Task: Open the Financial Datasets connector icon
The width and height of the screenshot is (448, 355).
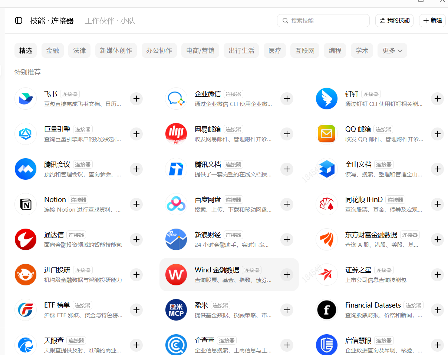Action: click(x=327, y=310)
